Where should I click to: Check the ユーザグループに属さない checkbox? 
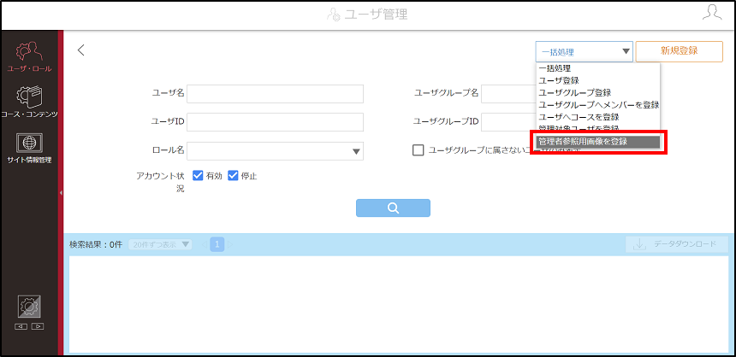coord(418,150)
